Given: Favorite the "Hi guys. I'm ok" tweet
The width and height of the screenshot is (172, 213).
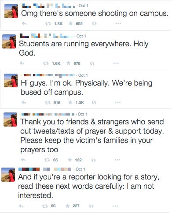Looking at the screenshot, I should coord(70,102).
